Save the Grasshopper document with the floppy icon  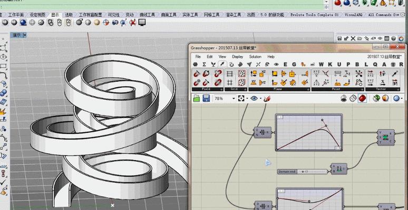[206, 98]
